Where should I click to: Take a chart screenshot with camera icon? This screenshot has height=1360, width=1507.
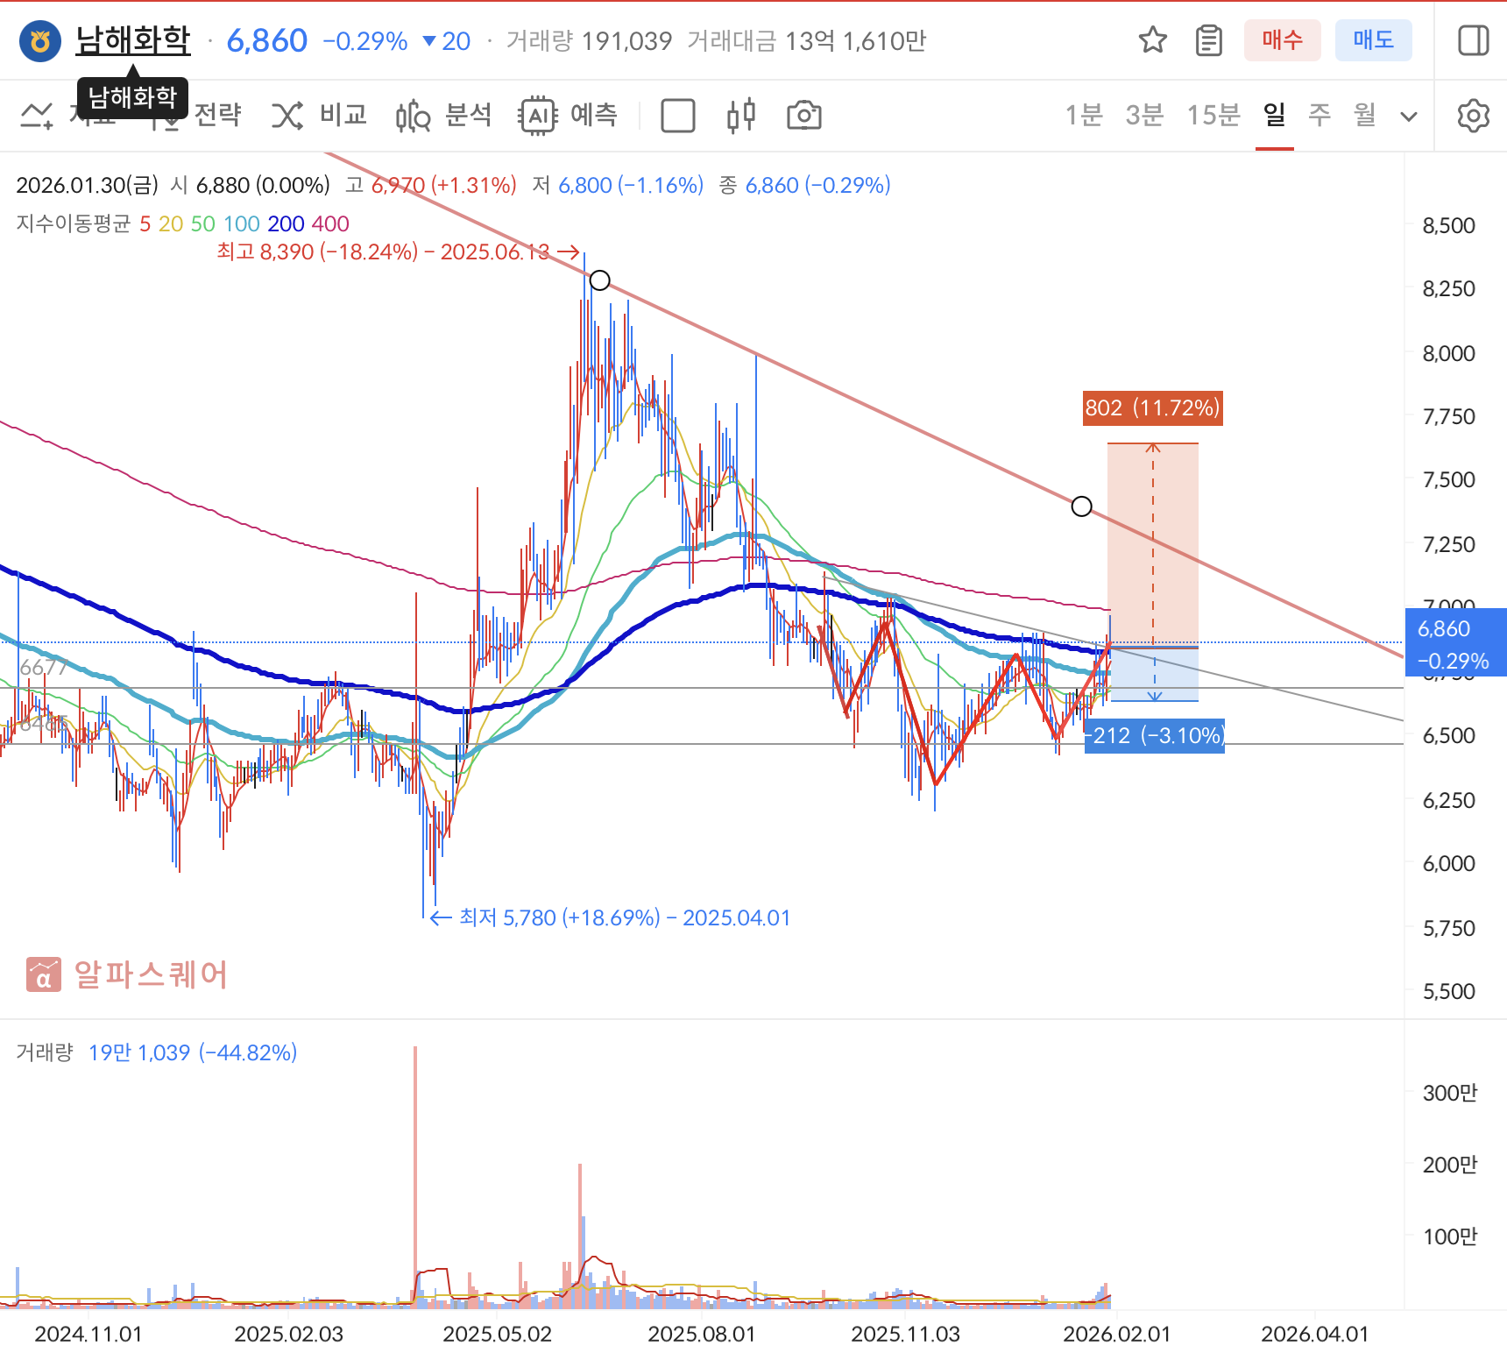(803, 116)
